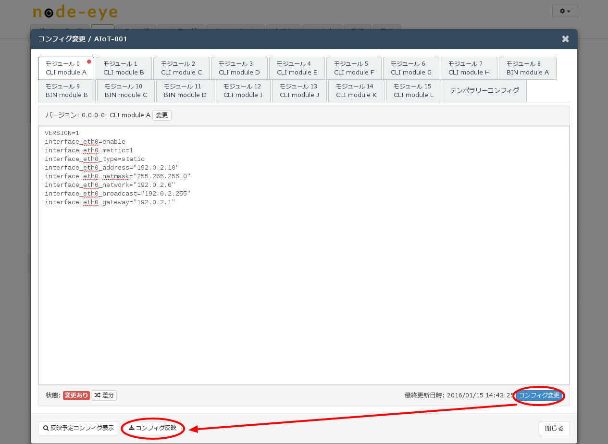Image resolution: width=608 pixels, height=444 pixels.
Task: Switch to モジュール 4 CLI module E
Action: tap(297, 68)
